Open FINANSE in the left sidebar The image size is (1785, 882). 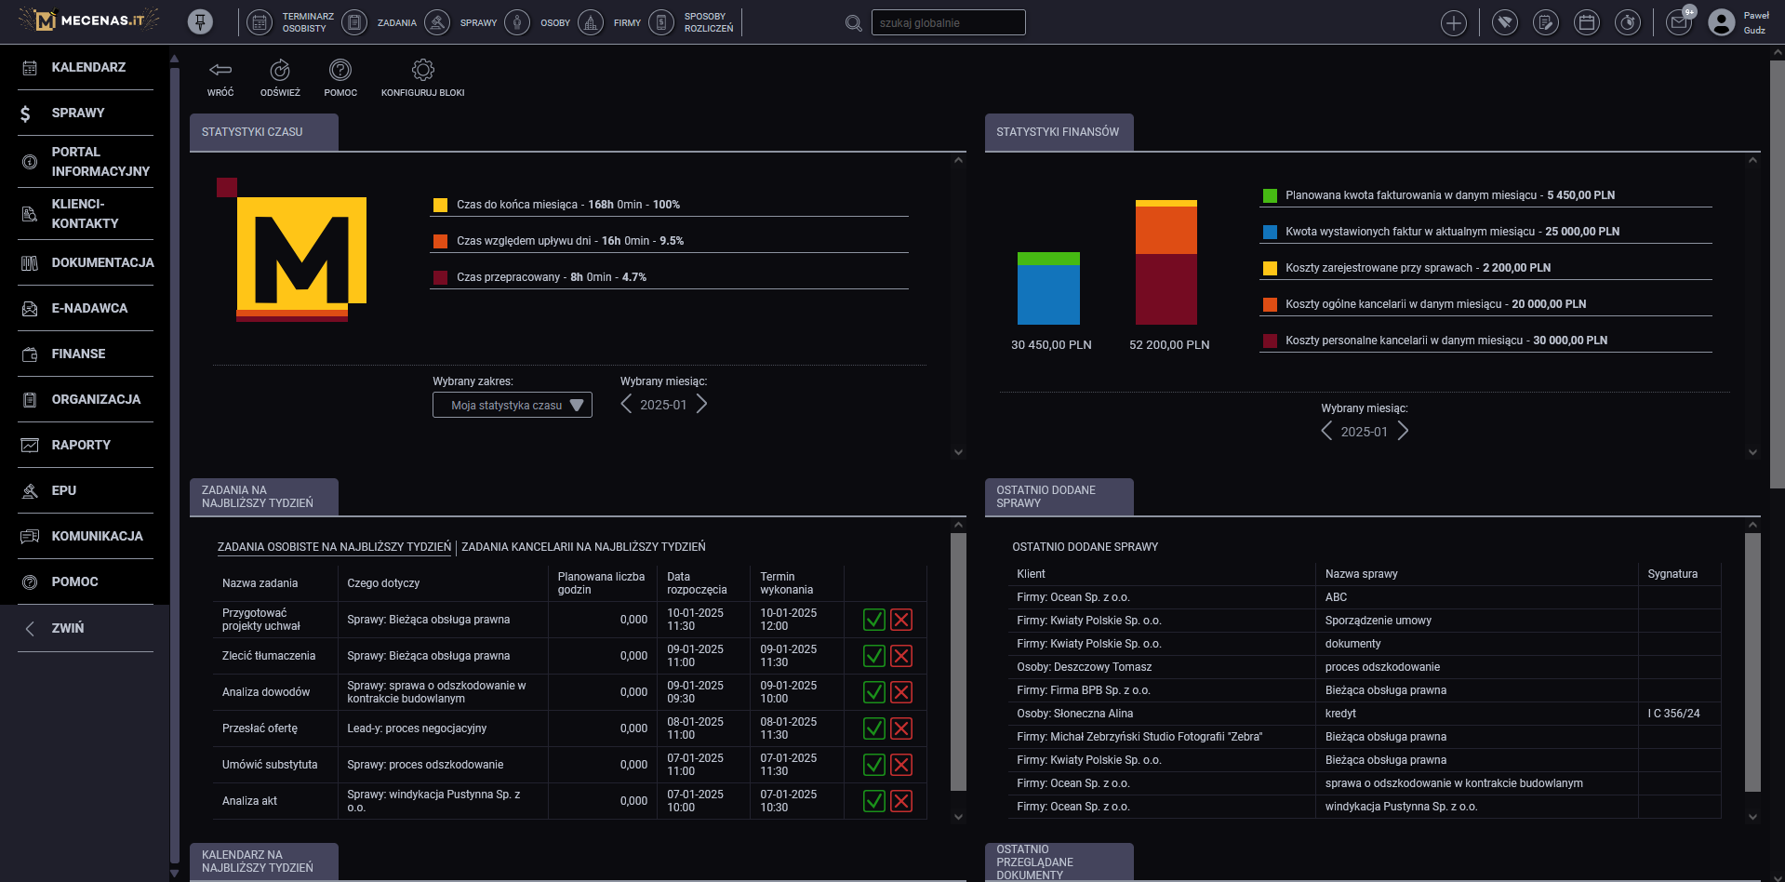tap(80, 354)
